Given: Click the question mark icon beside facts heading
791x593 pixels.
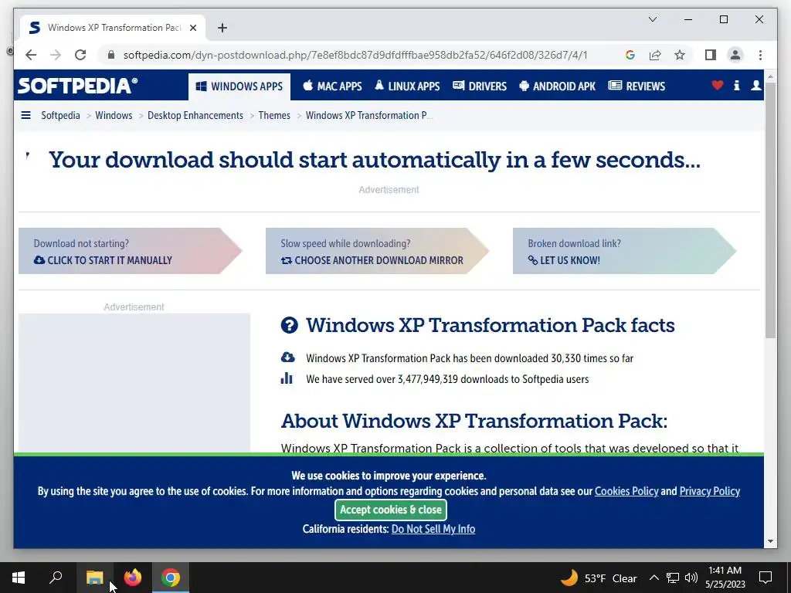Looking at the screenshot, I should click(290, 325).
